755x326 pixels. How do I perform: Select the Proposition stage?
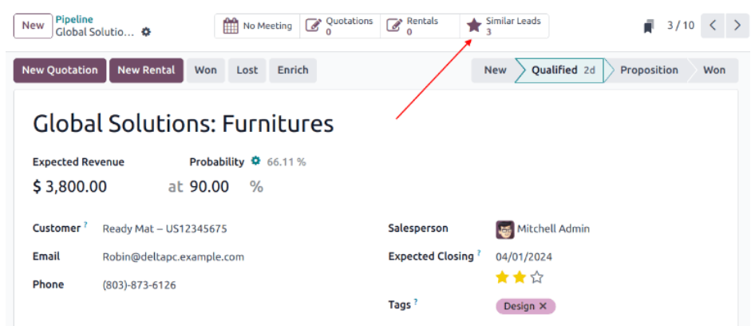coord(648,70)
